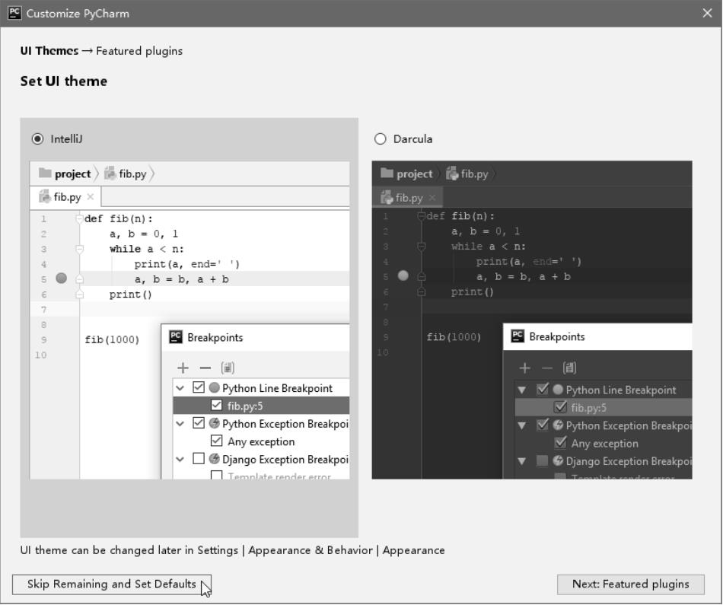Expand Django Exception Breakpoint node in IntelliJ preview

(x=180, y=459)
